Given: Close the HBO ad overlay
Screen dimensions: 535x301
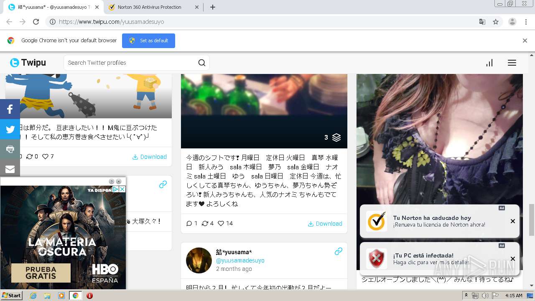Looking at the screenshot, I should [119, 181].
